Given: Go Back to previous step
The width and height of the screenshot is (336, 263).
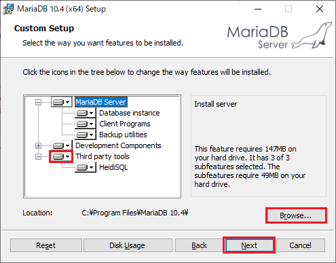Looking at the screenshot, I should 199,245.
